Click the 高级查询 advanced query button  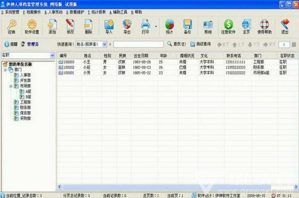click(x=200, y=44)
